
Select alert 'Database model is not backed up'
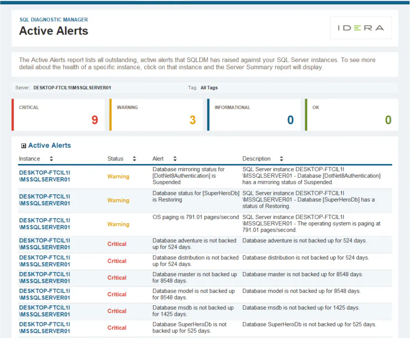point(194,294)
